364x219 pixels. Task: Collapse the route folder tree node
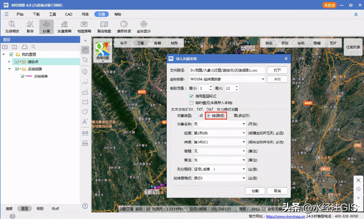pyautogui.click(x=9, y=69)
